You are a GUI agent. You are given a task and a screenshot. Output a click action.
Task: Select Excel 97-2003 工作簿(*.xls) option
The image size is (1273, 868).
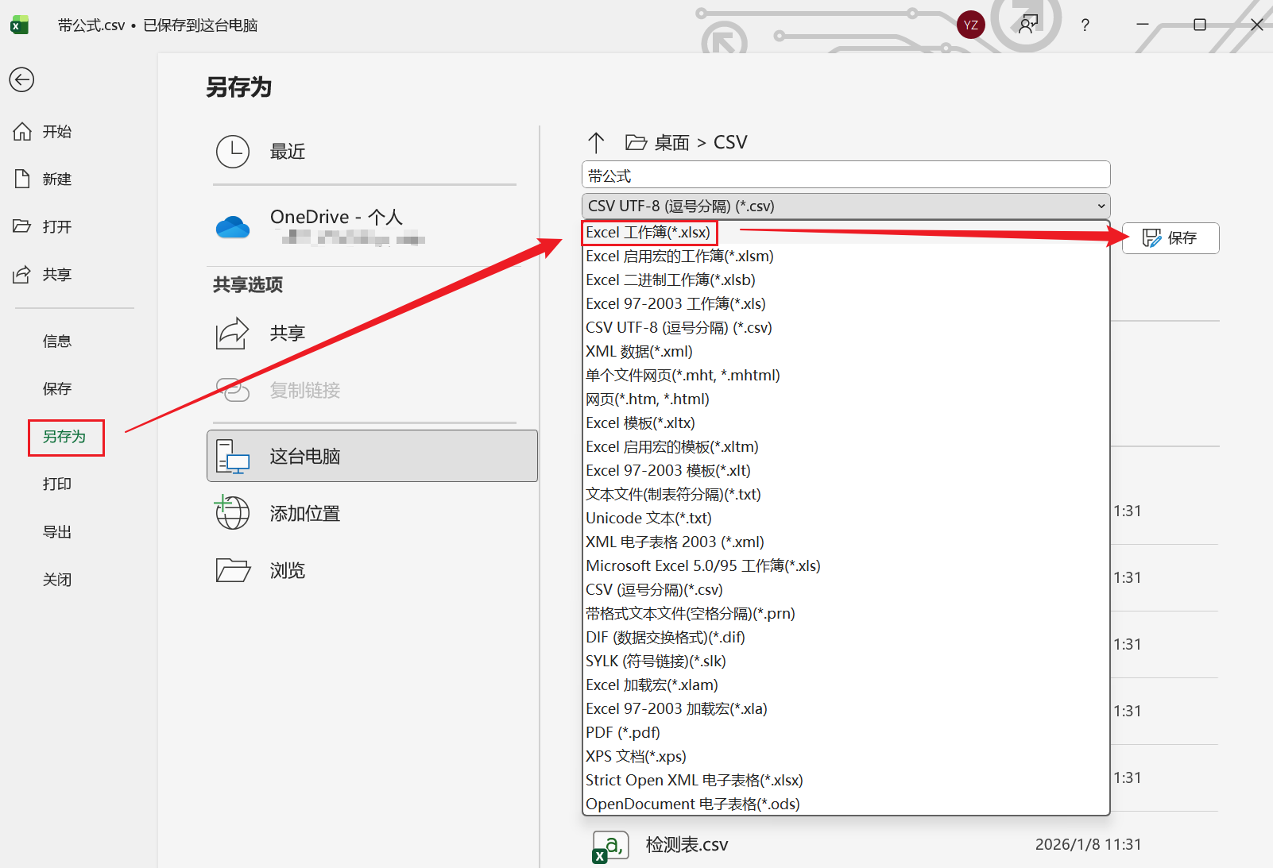tap(675, 303)
